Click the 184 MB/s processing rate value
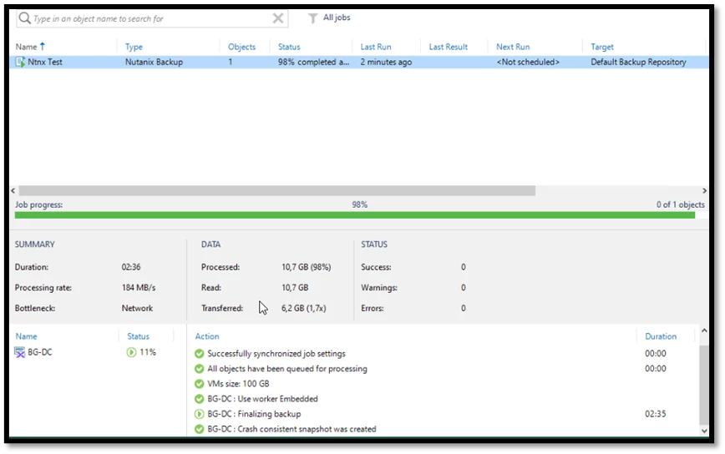725x454 pixels. pos(139,288)
